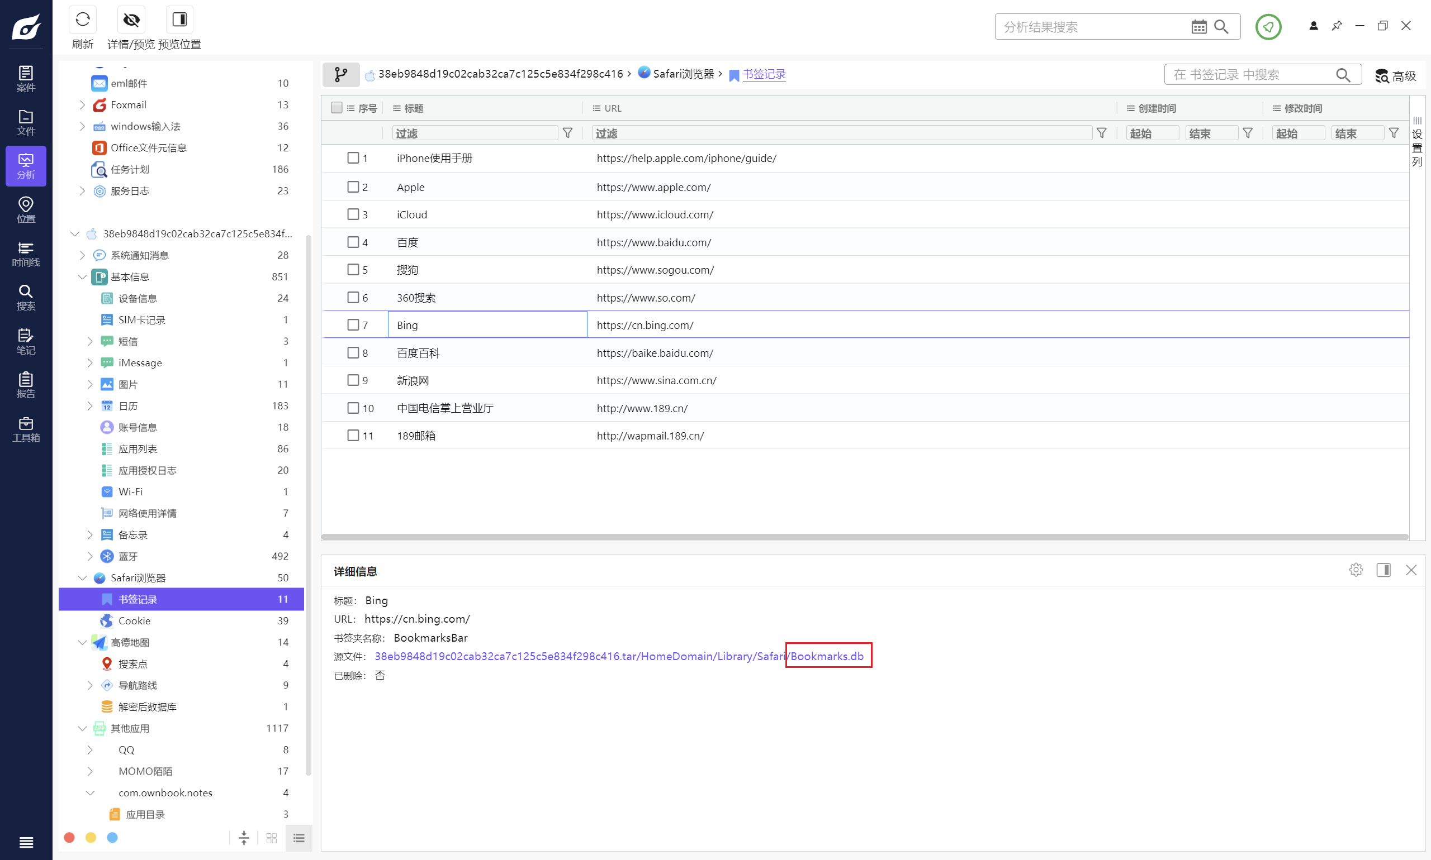Image resolution: width=1431 pixels, height=860 pixels.
Task: Check the select-all checkbox in header
Action: tap(337, 108)
